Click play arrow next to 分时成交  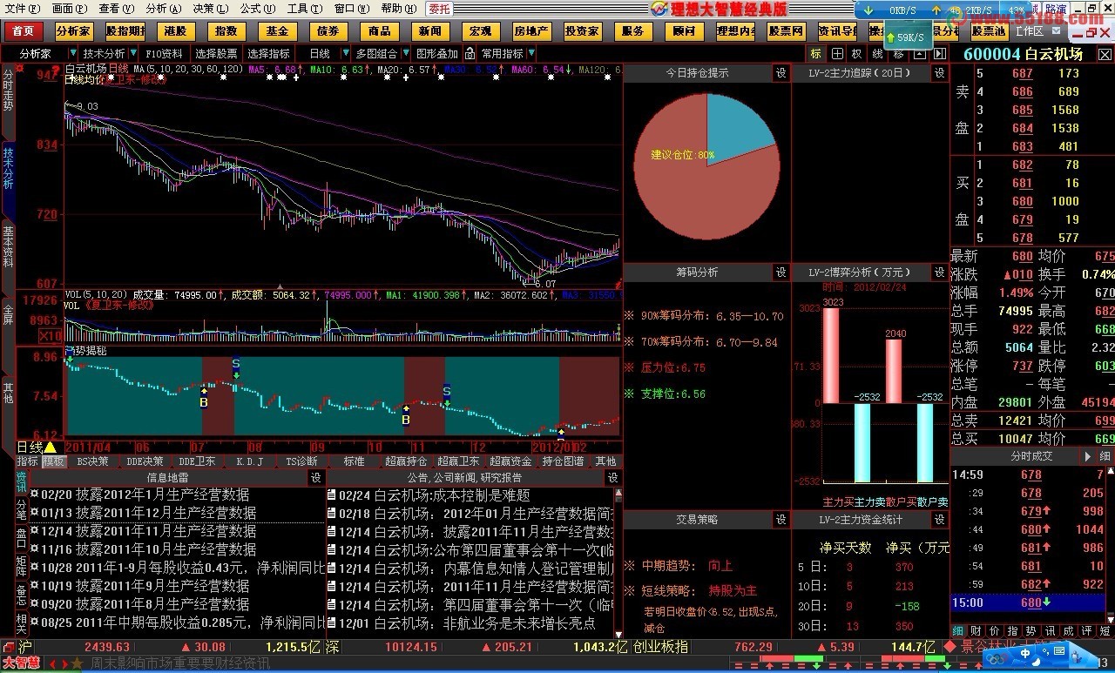click(1088, 456)
